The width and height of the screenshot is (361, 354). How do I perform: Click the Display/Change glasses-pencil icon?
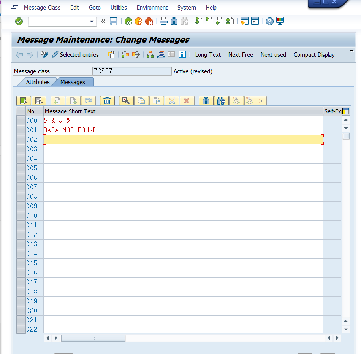point(44,55)
